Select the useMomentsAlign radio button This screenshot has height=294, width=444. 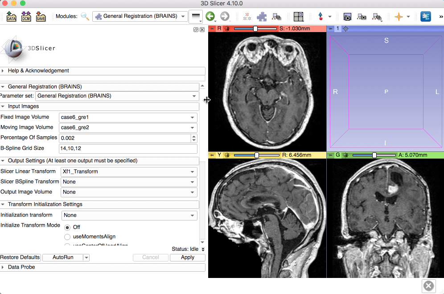coord(68,237)
